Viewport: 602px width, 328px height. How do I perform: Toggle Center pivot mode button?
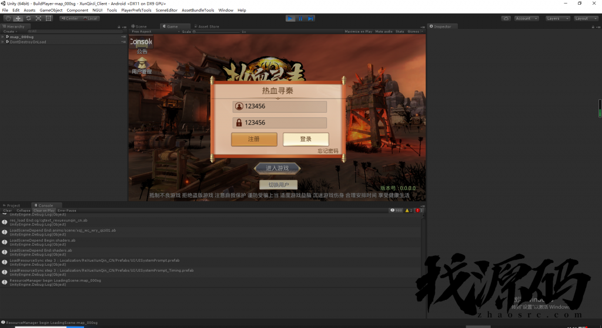point(70,18)
